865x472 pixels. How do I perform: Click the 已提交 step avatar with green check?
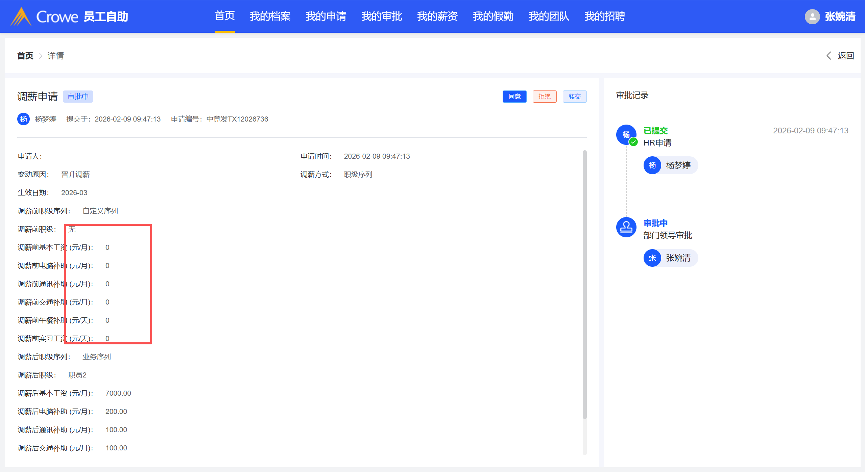click(x=626, y=135)
